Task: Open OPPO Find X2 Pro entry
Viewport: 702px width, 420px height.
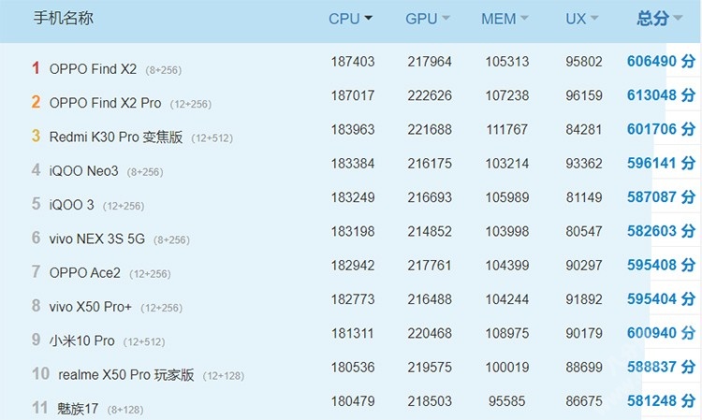Action: [105, 103]
